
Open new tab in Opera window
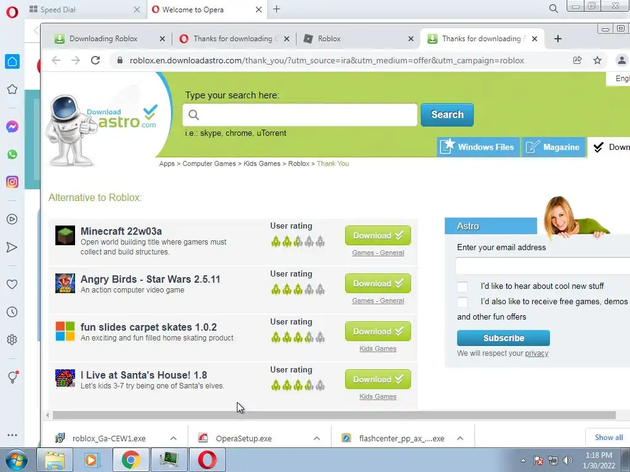point(276,9)
